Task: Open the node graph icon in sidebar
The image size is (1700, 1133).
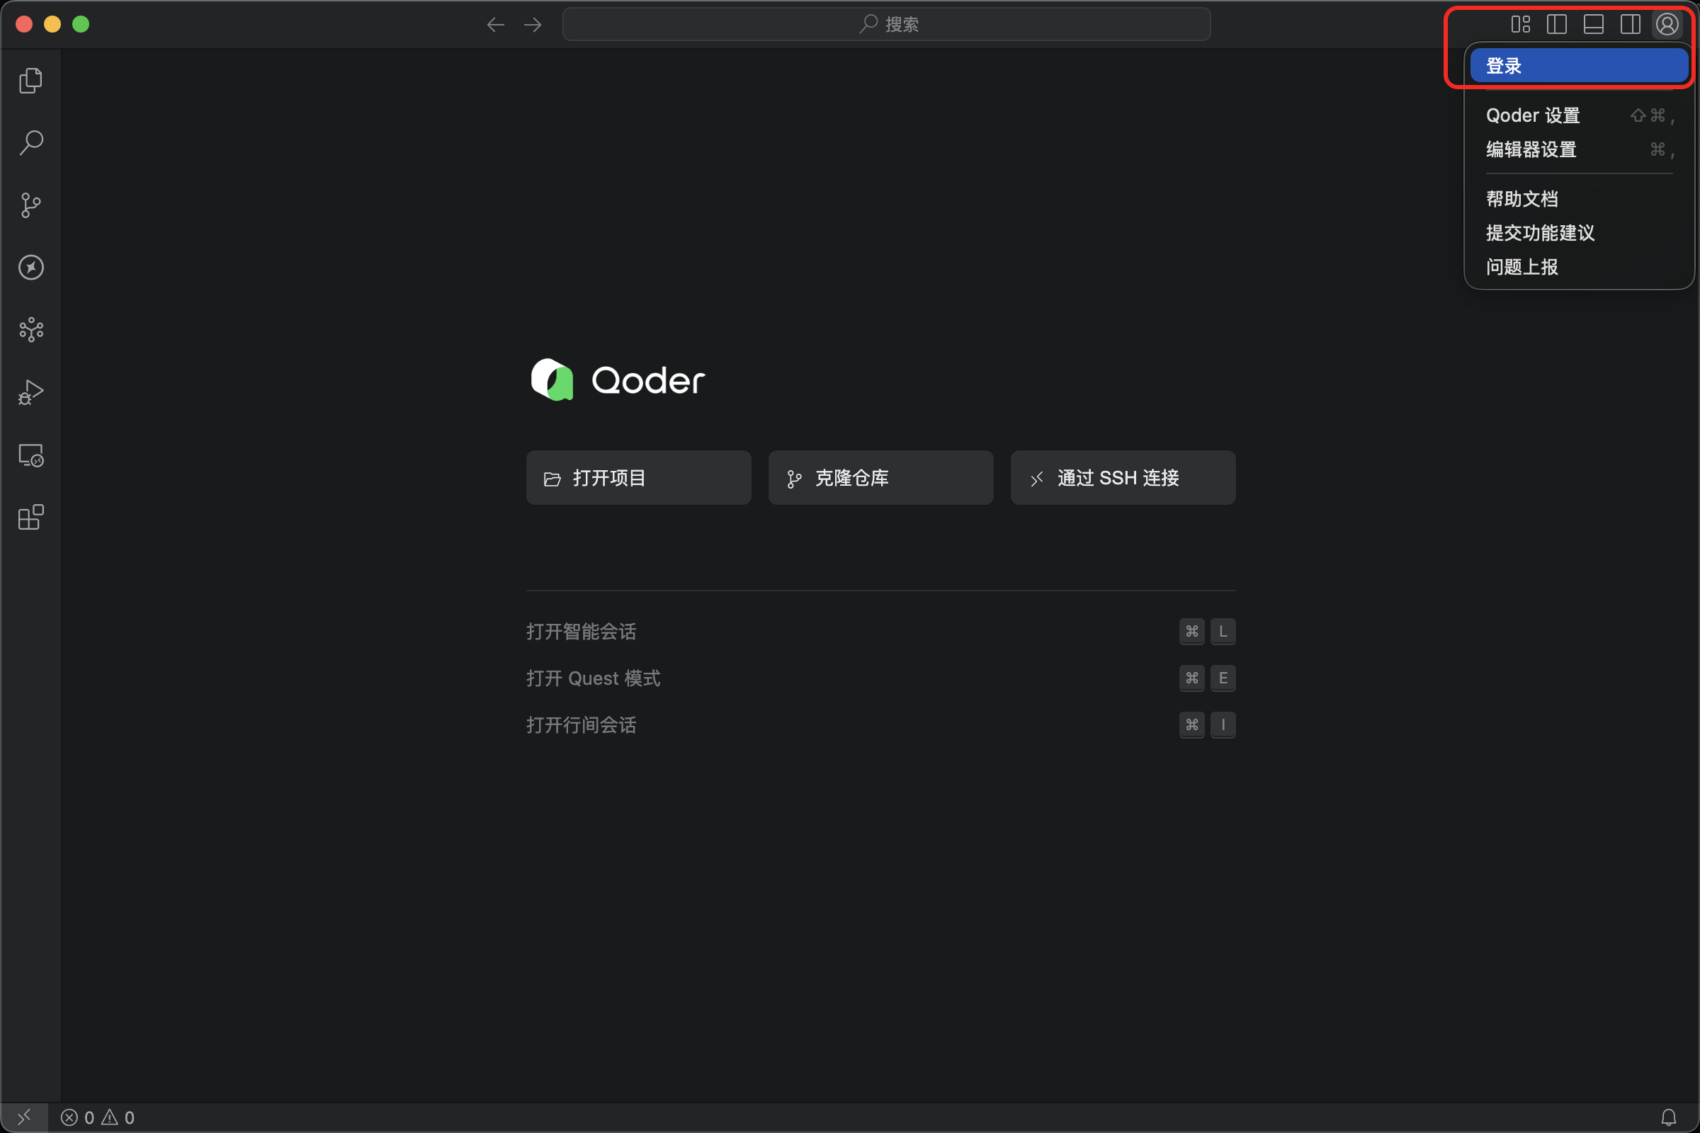Action: pyautogui.click(x=30, y=329)
